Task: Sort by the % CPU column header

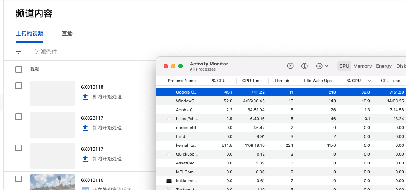Action: click(219, 81)
